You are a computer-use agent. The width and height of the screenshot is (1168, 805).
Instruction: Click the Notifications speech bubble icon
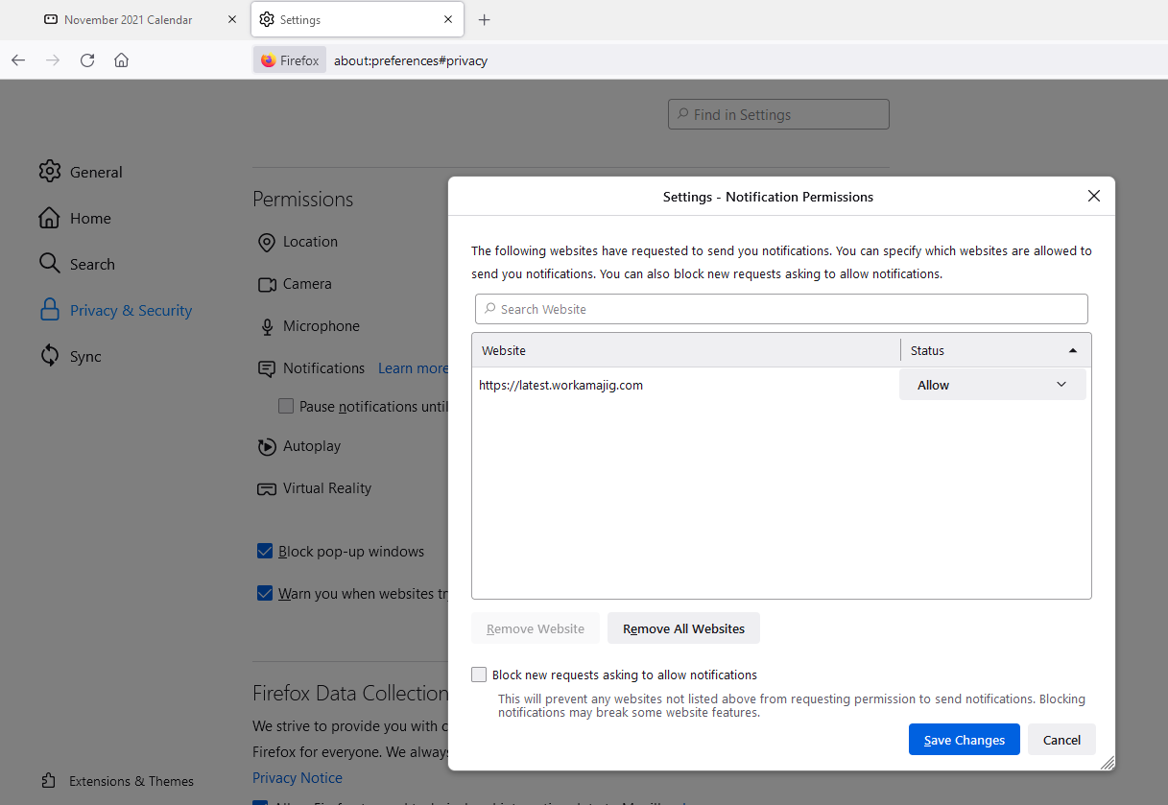click(x=267, y=368)
